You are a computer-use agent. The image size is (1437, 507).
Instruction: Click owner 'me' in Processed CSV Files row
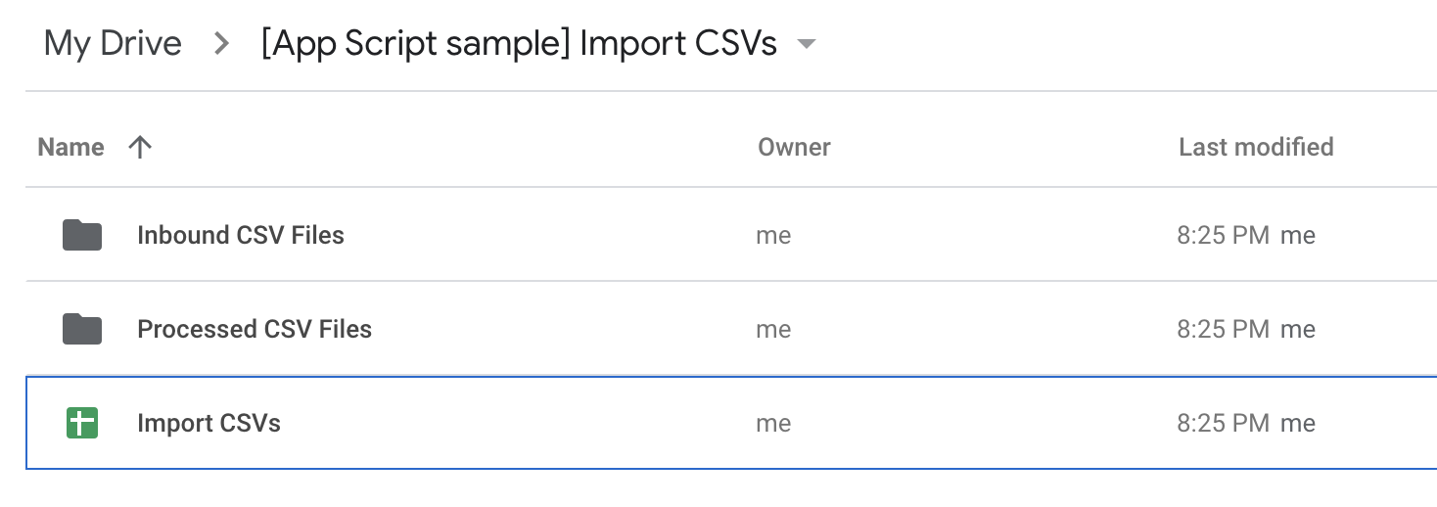tap(773, 329)
